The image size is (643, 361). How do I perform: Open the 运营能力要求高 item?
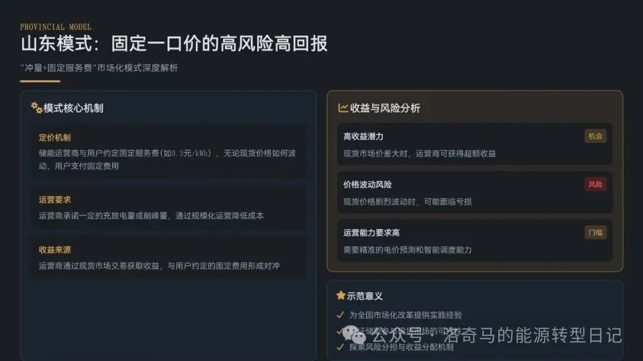pyautogui.click(x=475, y=241)
